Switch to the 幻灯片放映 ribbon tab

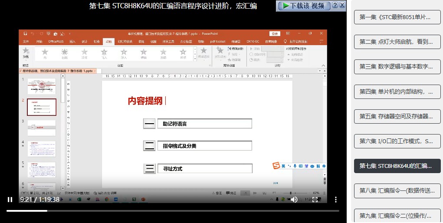point(125,42)
